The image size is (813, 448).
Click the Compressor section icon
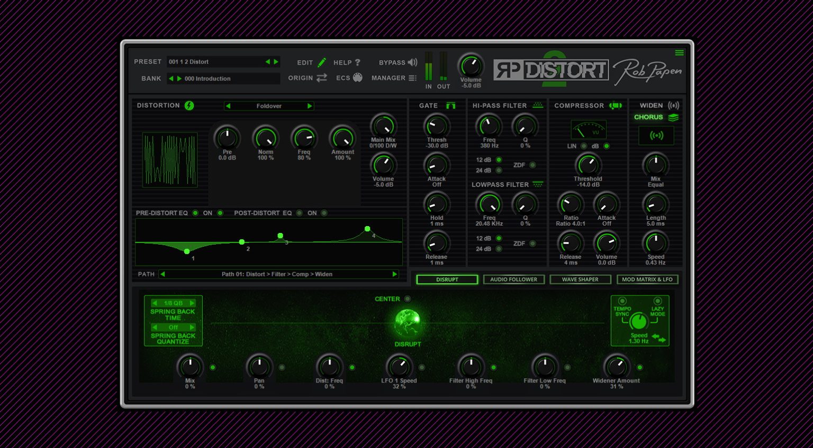[615, 106]
